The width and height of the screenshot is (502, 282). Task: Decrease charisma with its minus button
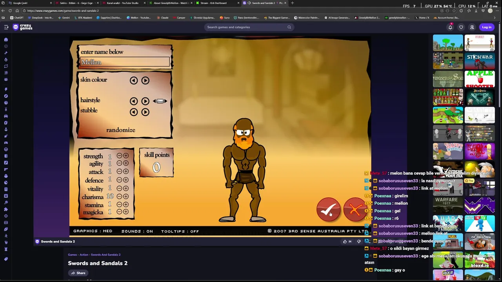click(x=119, y=196)
